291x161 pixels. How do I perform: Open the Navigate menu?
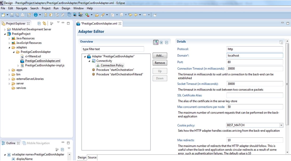[x=22, y=8]
